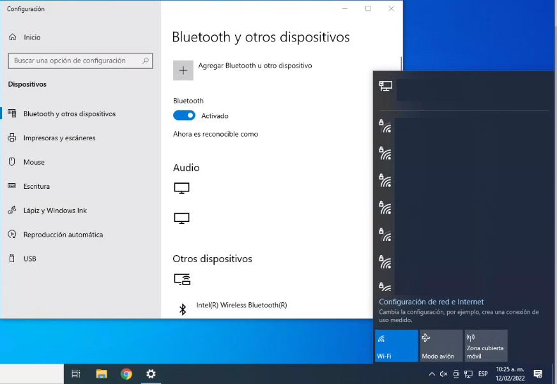Focus the Buscar una opción de configuración field
This screenshot has height=384, width=557.
[x=80, y=61]
